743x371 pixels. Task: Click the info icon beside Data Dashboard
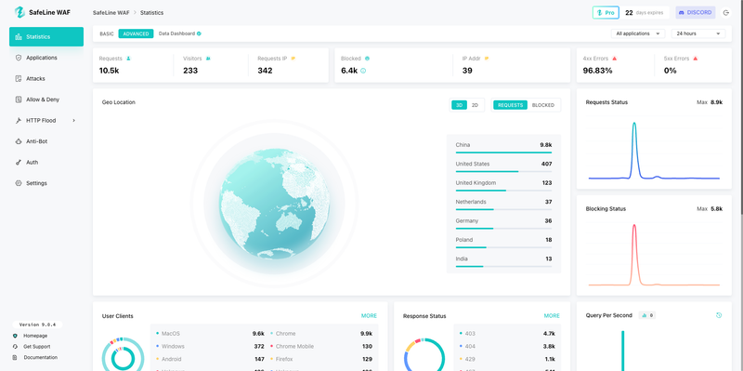[x=199, y=33]
